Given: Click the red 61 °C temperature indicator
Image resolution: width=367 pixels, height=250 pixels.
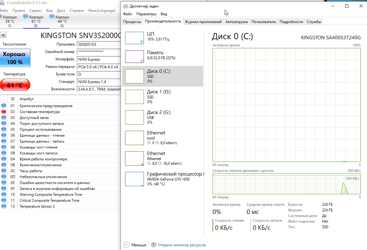Looking at the screenshot, I should (15, 85).
